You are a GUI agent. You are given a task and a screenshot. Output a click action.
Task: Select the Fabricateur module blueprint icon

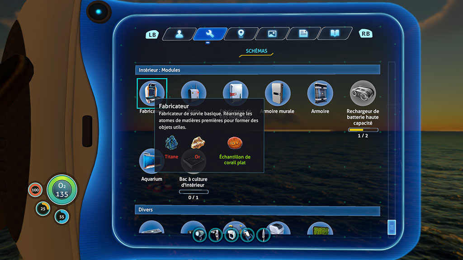(152, 93)
